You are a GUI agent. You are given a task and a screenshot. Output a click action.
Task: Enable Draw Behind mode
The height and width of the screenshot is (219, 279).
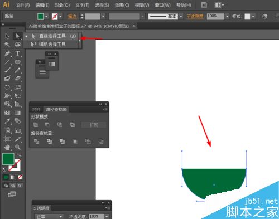13,185
